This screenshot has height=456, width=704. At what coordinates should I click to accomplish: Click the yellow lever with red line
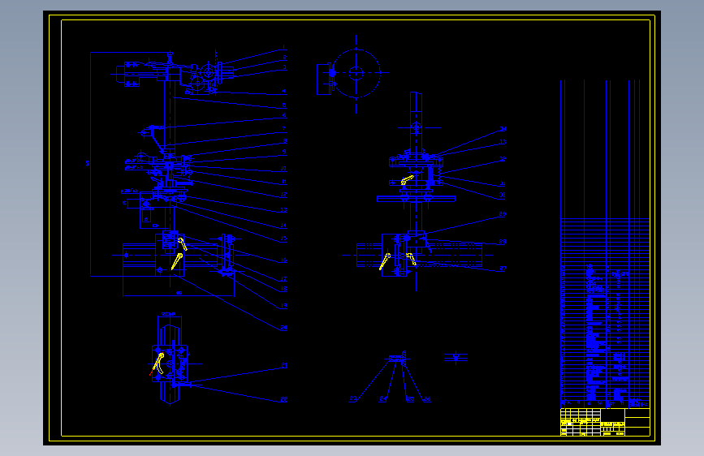click(158, 364)
